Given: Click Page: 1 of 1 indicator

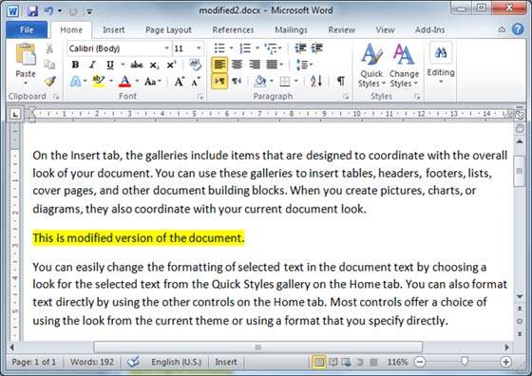Looking at the screenshot, I should pos(33,362).
